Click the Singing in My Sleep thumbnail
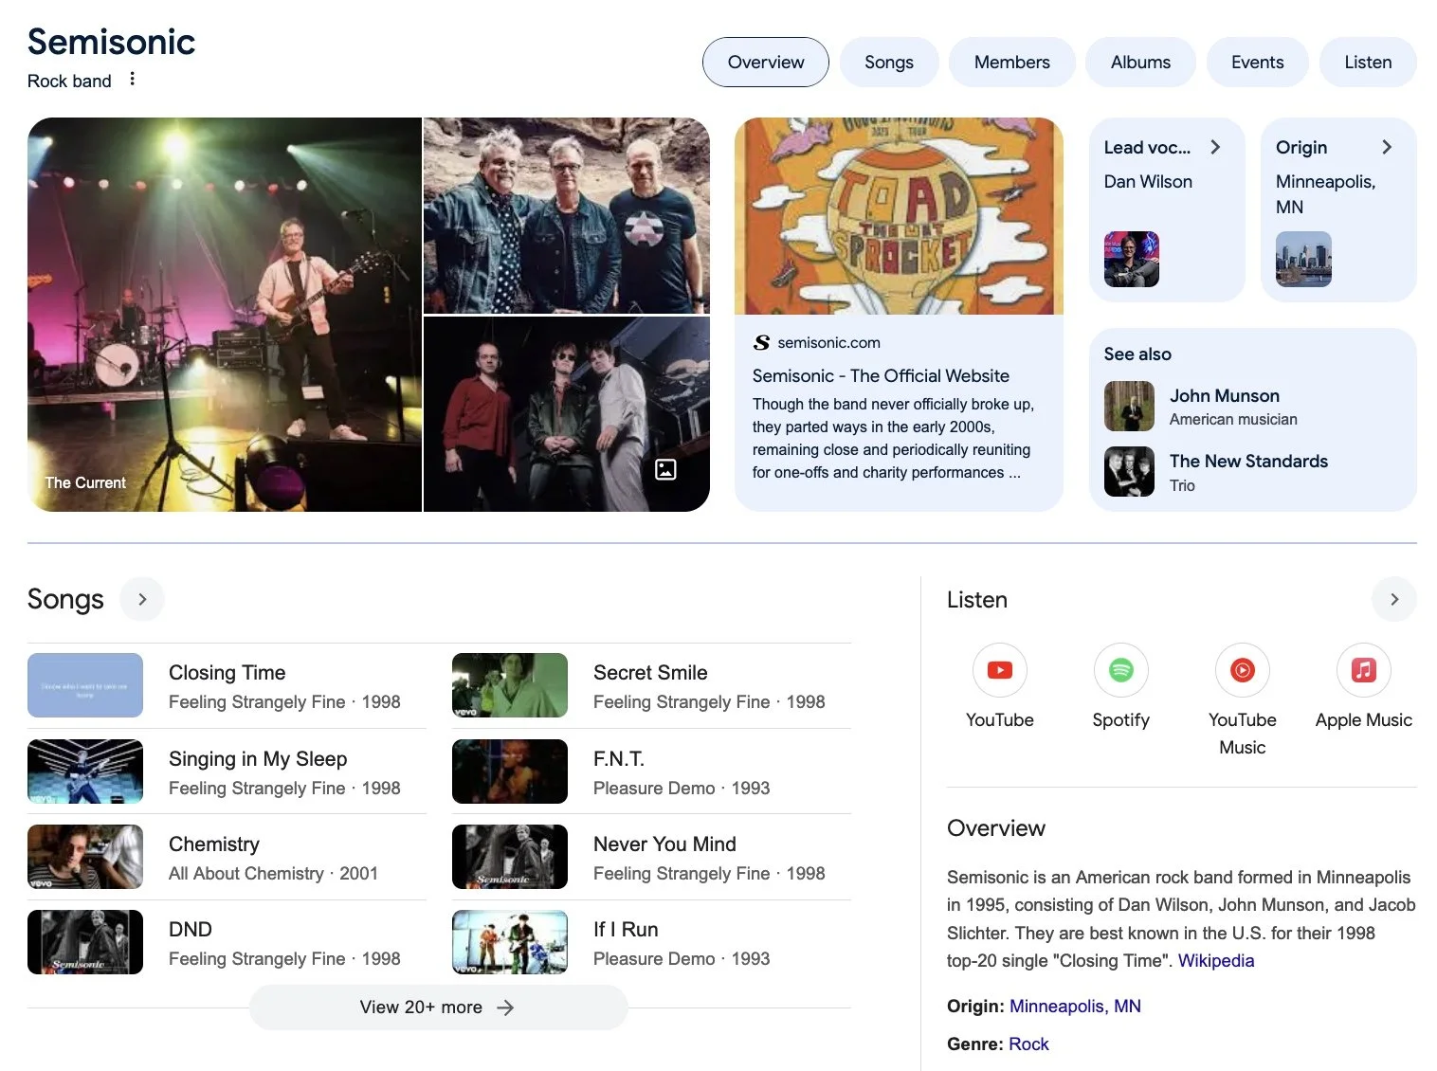Image resolution: width=1437 pixels, height=1071 pixels. (x=85, y=771)
